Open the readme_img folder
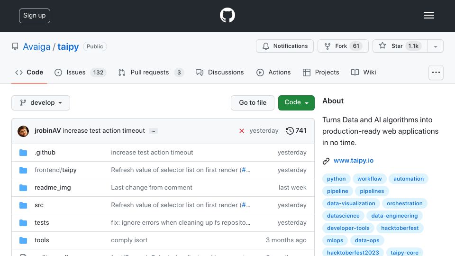Screen dimensions: 455x256 tap(53, 188)
